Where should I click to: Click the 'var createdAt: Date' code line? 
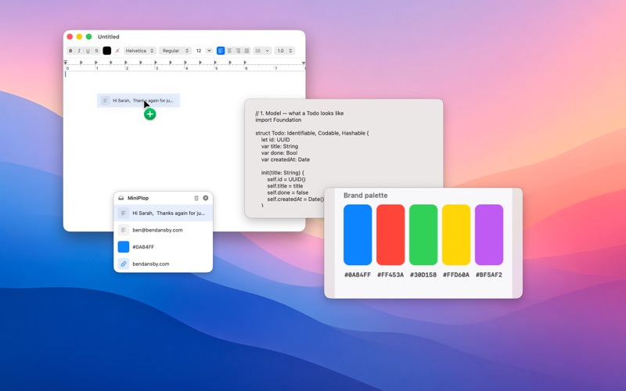click(286, 160)
